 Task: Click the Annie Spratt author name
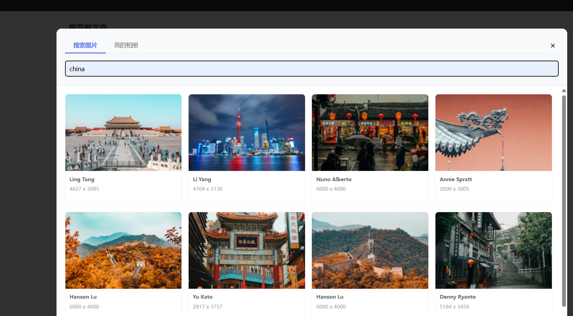(x=456, y=179)
